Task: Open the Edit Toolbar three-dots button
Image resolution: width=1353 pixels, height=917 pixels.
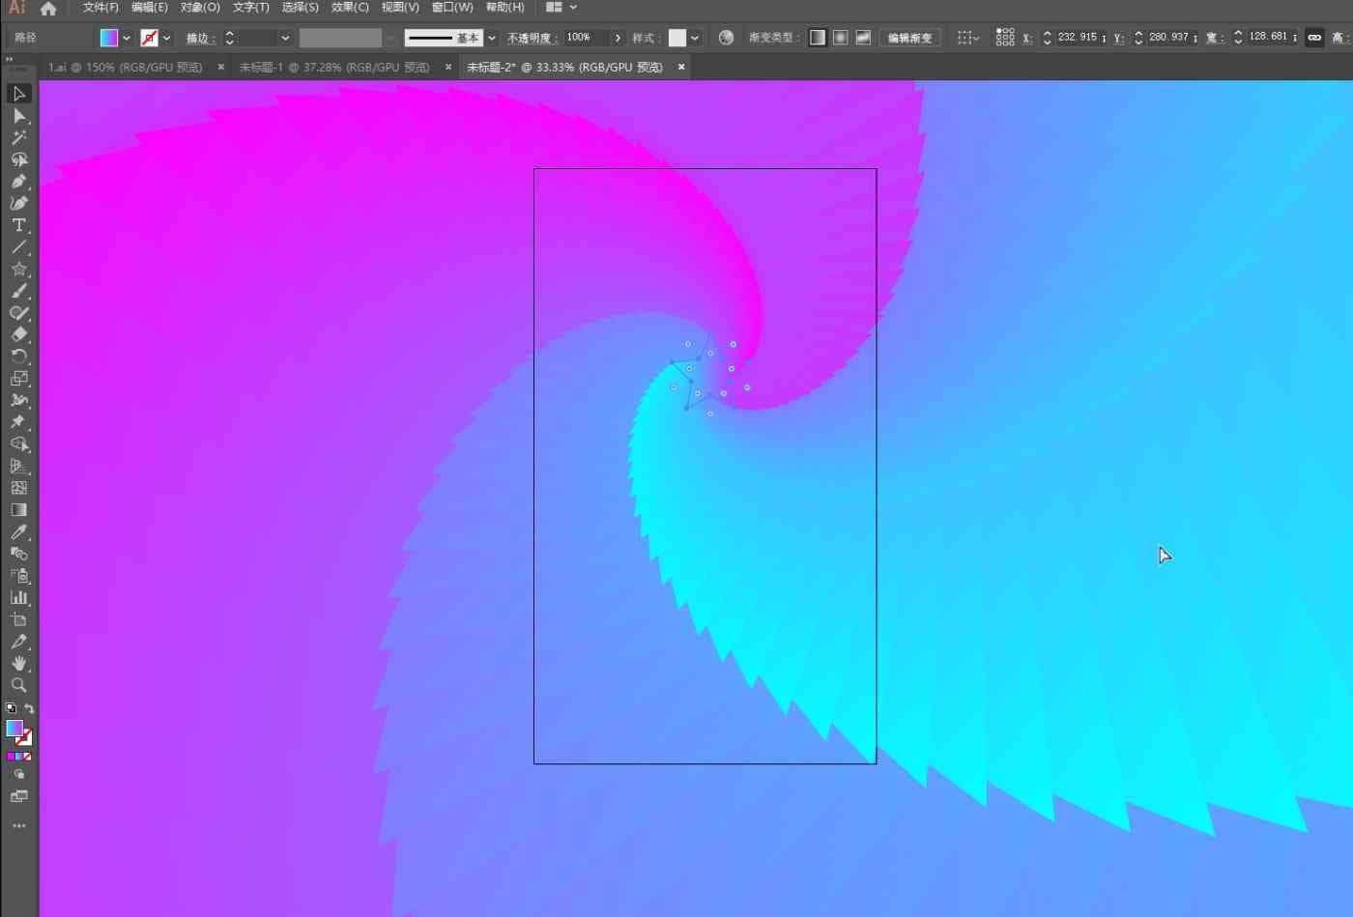Action: 18,826
